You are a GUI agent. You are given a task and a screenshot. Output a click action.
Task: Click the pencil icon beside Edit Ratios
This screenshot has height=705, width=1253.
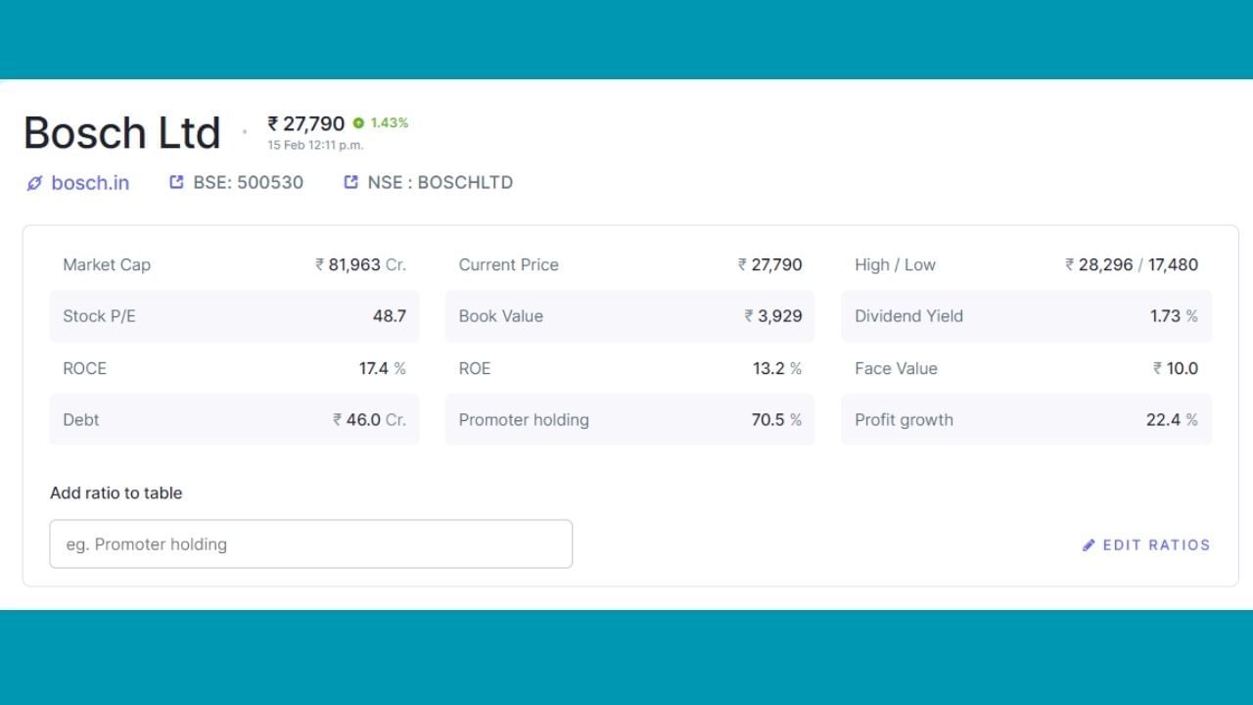click(x=1089, y=545)
